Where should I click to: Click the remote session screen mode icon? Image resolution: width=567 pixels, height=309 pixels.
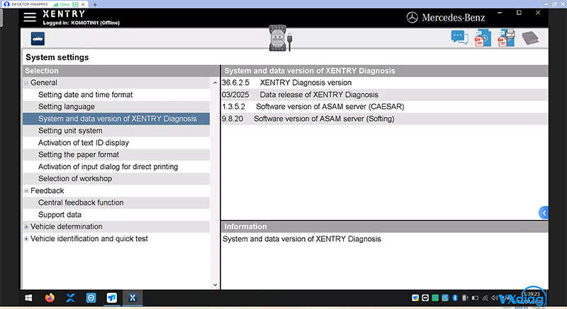pos(75,4)
